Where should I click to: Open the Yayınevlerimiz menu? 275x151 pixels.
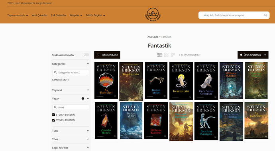coord(18,15)
